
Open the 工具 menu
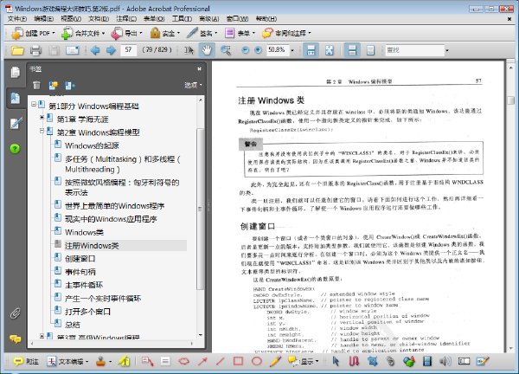tap(182, 19)
